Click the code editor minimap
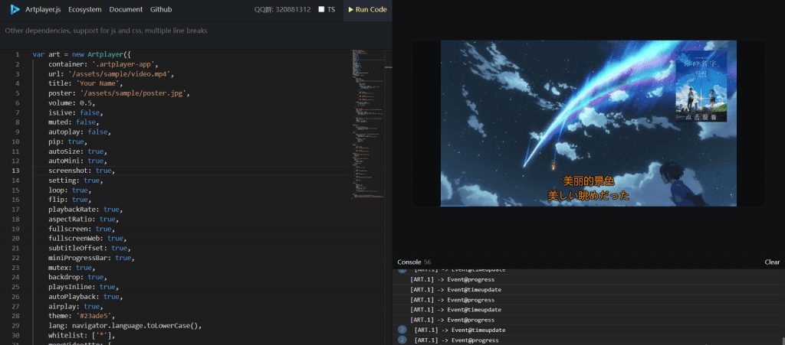This screenshot has height=345, width=785. click(x=368, y=125)
